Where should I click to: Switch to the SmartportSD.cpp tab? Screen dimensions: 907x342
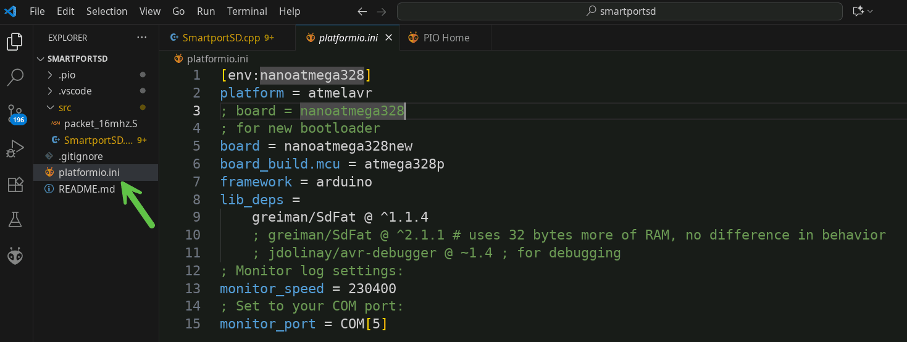pyautogui.click(x=221, y=38)
